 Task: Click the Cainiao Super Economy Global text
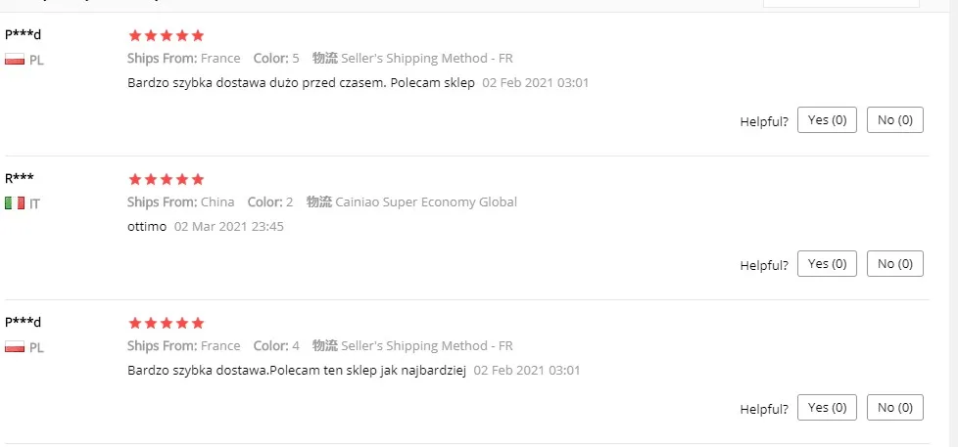click(426, 202)
